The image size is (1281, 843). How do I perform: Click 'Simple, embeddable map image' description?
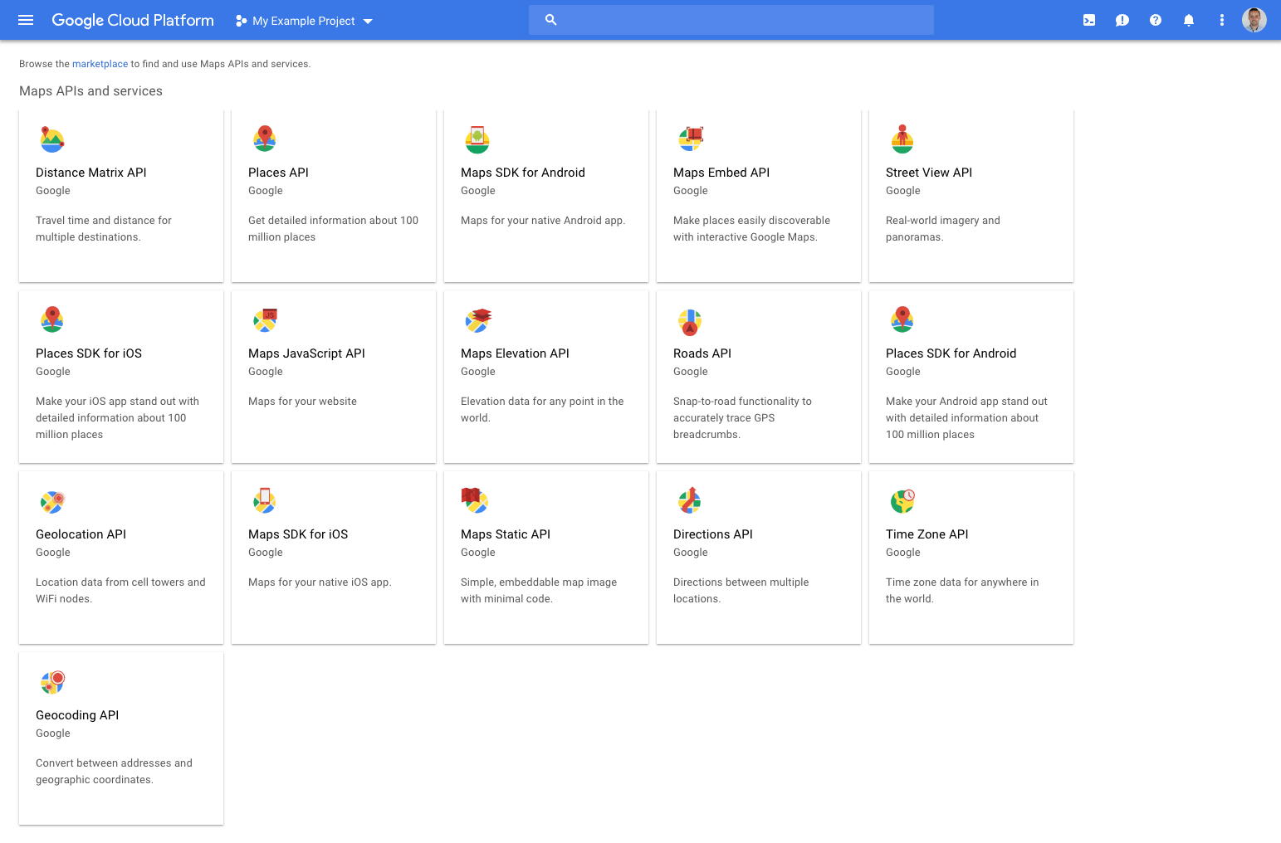(539, 591)
